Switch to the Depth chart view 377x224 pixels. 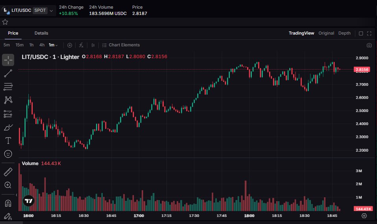point(344,33)
